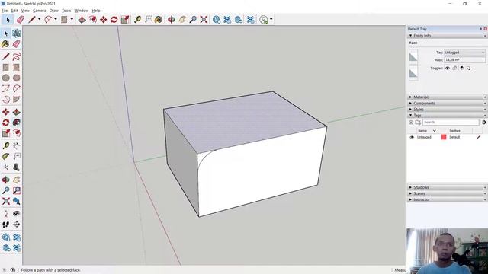Click the add tag icon in Tags

coord(411,123)
